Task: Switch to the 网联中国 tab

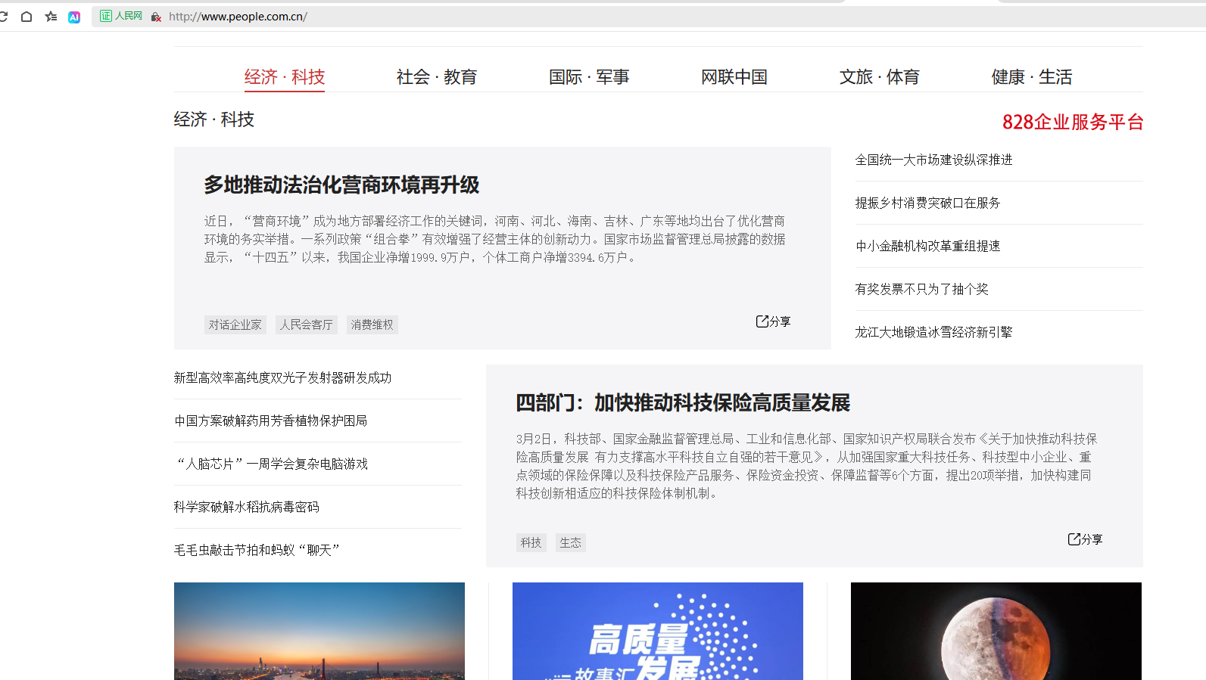Action: (x=734, y=77)
